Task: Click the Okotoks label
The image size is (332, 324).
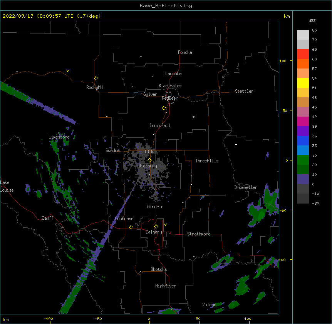Action: tap(159, 269)
